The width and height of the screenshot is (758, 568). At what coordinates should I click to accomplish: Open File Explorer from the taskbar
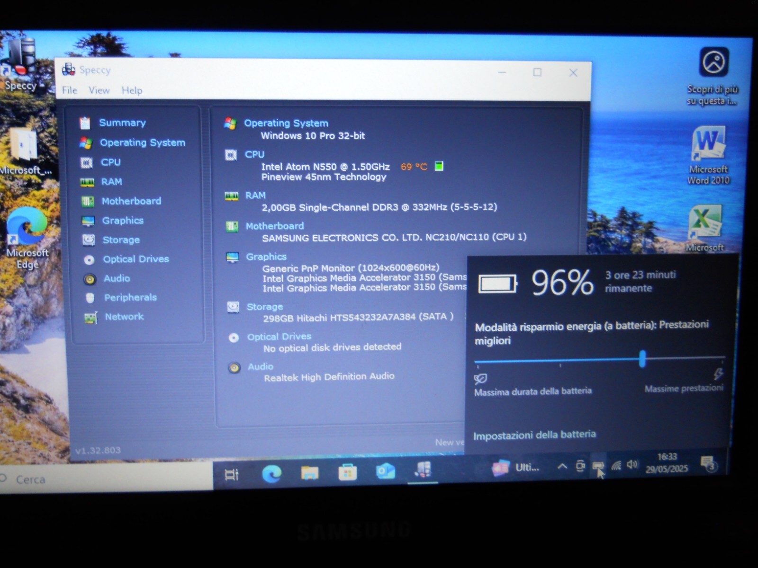click(x=310, y=472)
